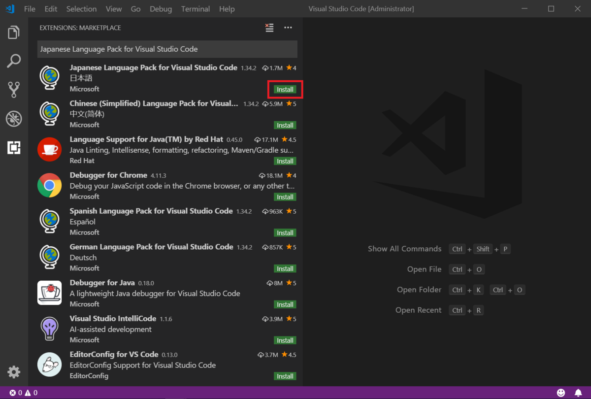Open the Help menu
The width and height of the screenshot is (591, 399).
pos(227,9)
